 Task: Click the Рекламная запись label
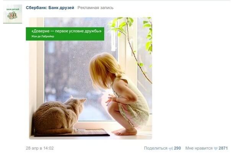pos(96,8)
